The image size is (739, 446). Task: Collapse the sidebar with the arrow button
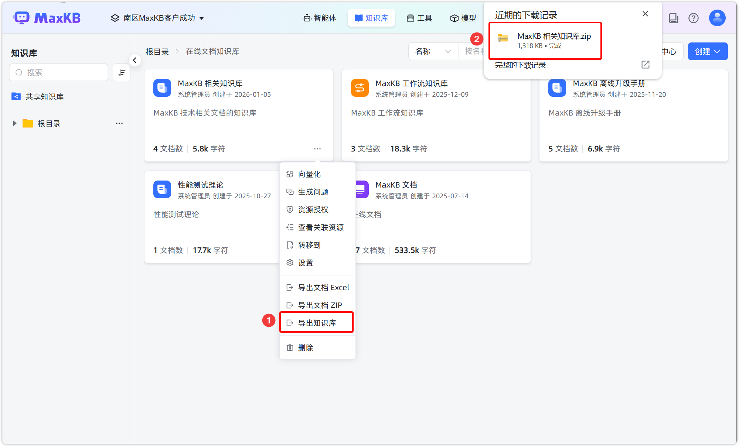point(135,60)
